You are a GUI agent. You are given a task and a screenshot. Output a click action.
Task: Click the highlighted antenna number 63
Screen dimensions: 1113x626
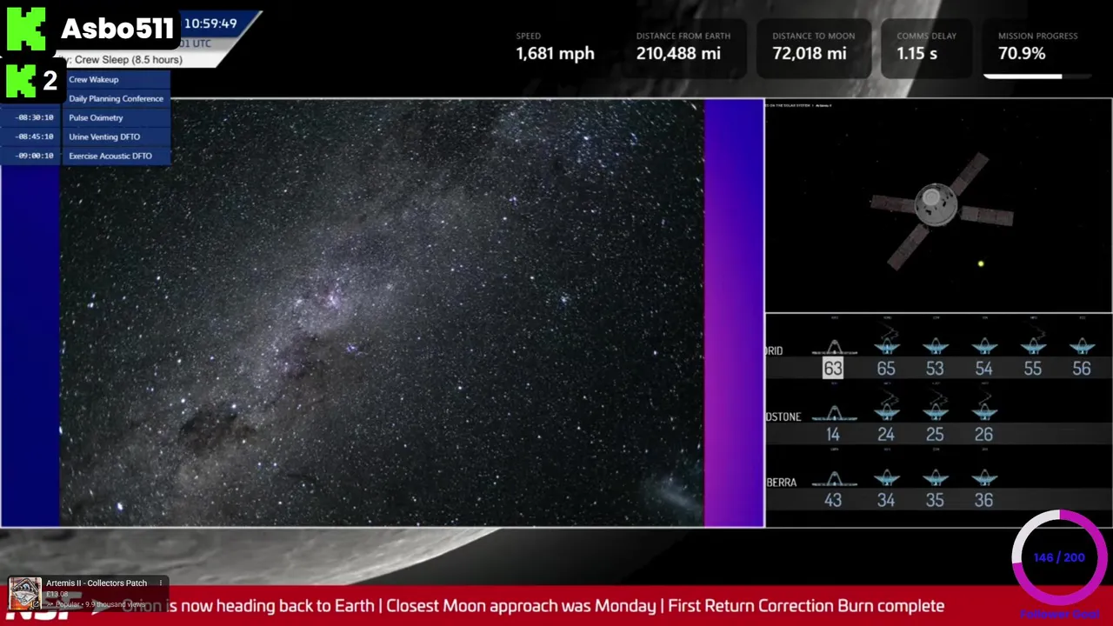coord(833,369)
